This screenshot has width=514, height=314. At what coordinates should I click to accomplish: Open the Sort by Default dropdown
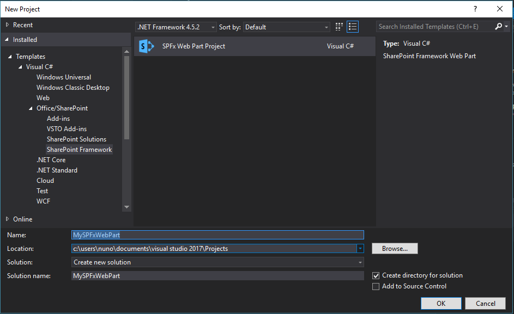click(x=287, y=27)
